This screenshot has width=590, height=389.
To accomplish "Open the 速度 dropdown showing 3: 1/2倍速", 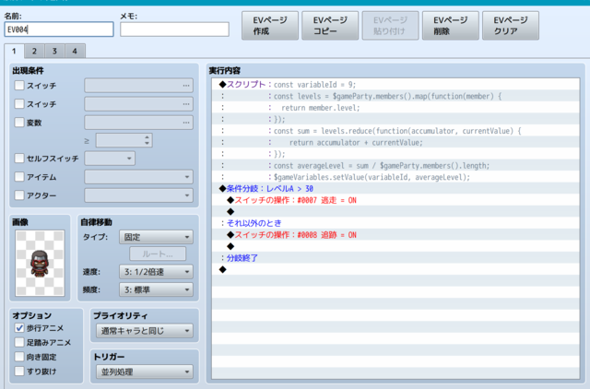I will pyautogui.click(x=156, y=272).
